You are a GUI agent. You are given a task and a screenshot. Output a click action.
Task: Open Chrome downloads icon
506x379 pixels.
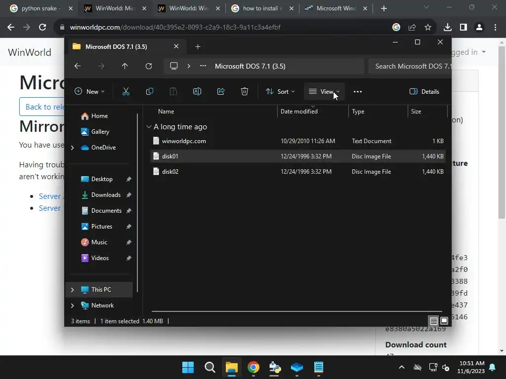pyautogui.click(x=448, y=28)
